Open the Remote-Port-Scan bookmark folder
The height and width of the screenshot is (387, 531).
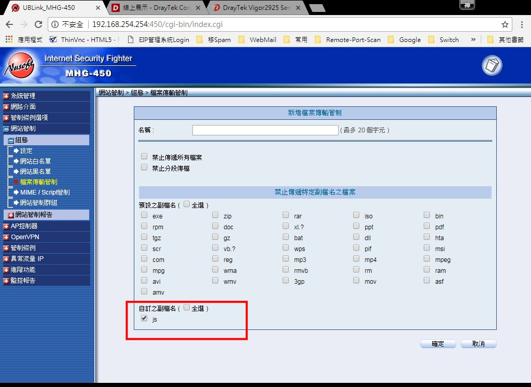coord(348,39)
